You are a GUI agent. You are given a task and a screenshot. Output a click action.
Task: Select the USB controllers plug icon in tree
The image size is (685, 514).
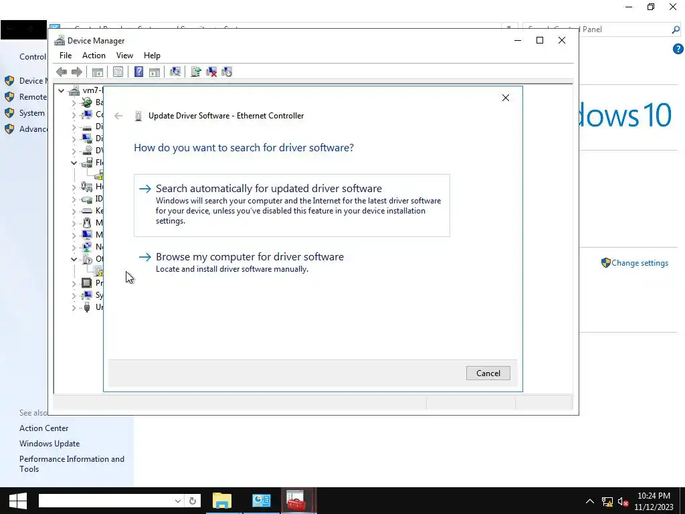coord(87,307)
